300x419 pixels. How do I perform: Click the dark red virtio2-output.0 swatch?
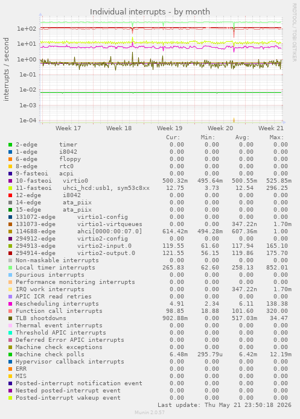(x=10, y=253)
